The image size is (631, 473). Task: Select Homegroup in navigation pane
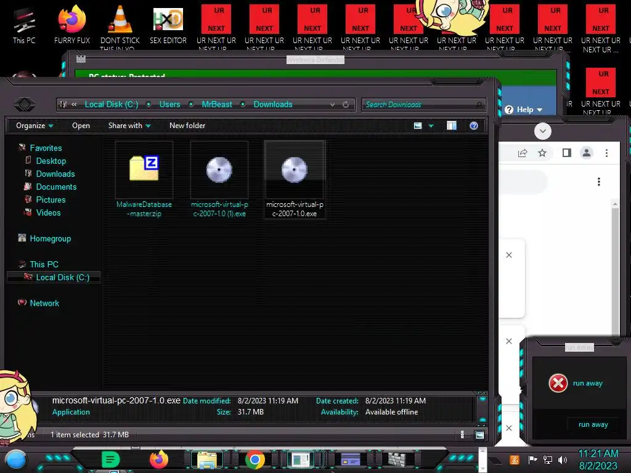51,238
